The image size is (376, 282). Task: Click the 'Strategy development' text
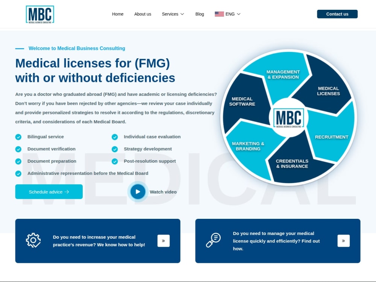(148, 149)
